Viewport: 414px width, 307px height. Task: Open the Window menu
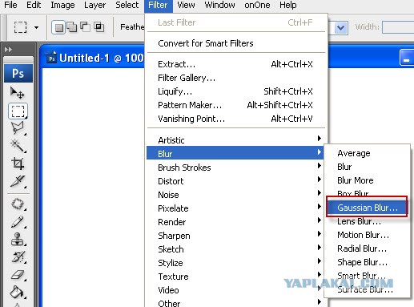tap(219, 5)
